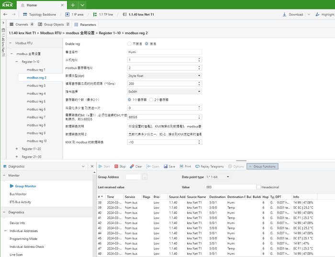
Task: Expand the Register 11~20 node
Action: click(17, 149)
